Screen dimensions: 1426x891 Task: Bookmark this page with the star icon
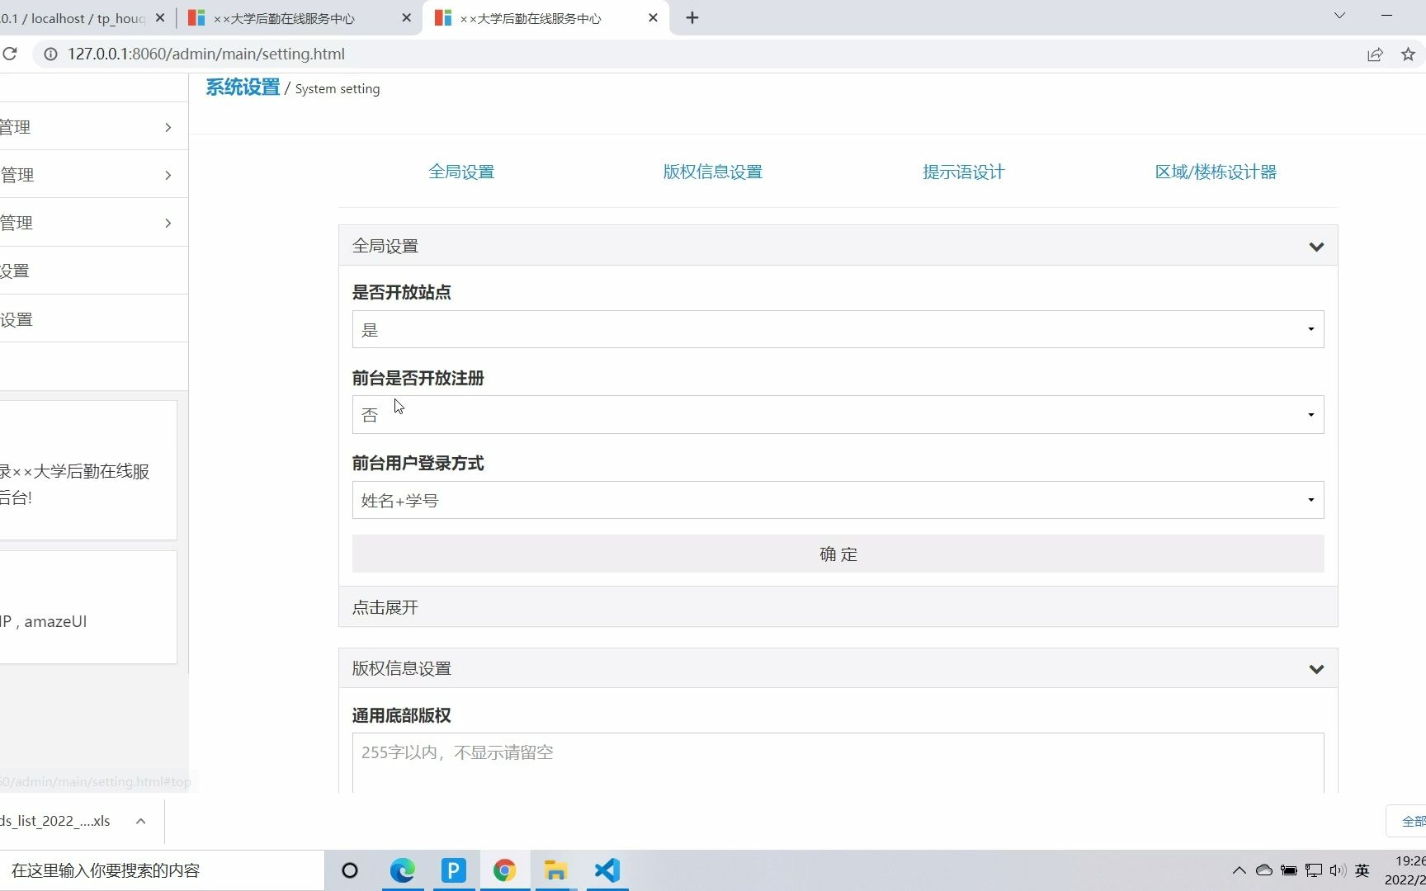[1408, 54]
